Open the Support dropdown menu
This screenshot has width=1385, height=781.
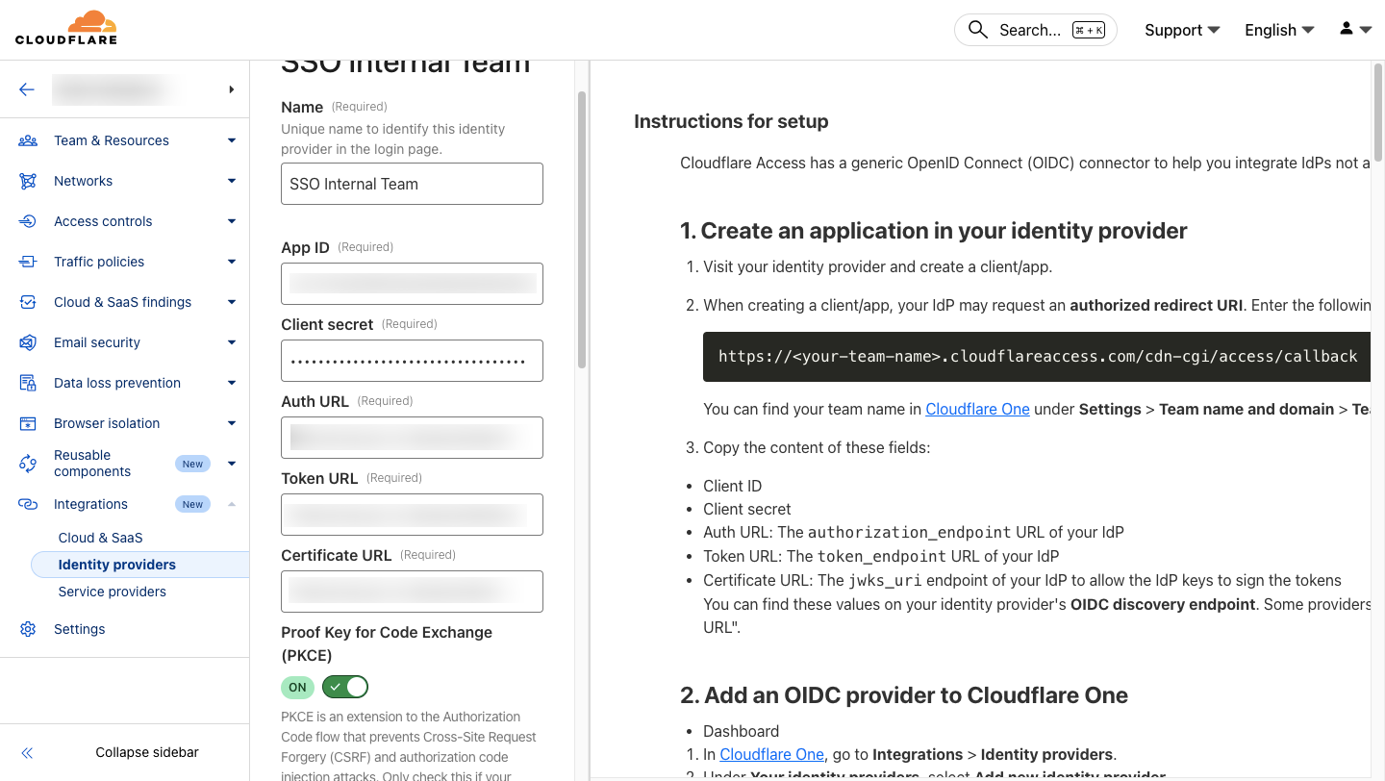coord(1181,30)
